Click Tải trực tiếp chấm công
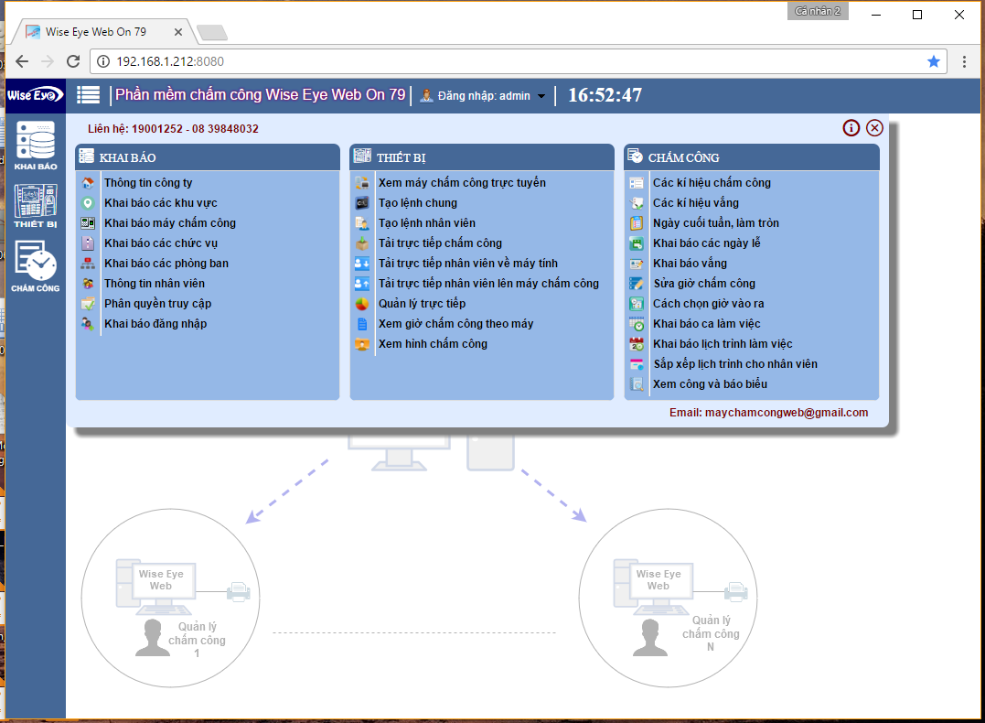This screenshot has height=723, width=985. click(x=440, y=243)
